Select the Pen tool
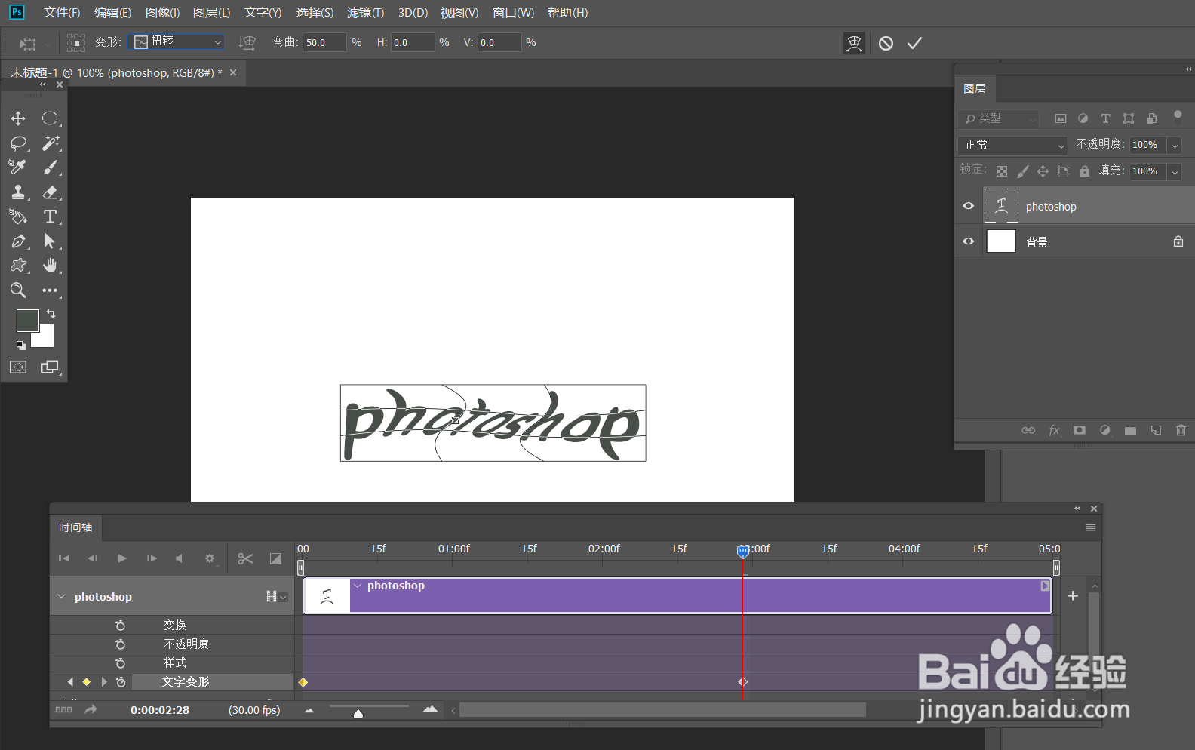Viewport: 1195px width, 750px height. tap(18, 241)
